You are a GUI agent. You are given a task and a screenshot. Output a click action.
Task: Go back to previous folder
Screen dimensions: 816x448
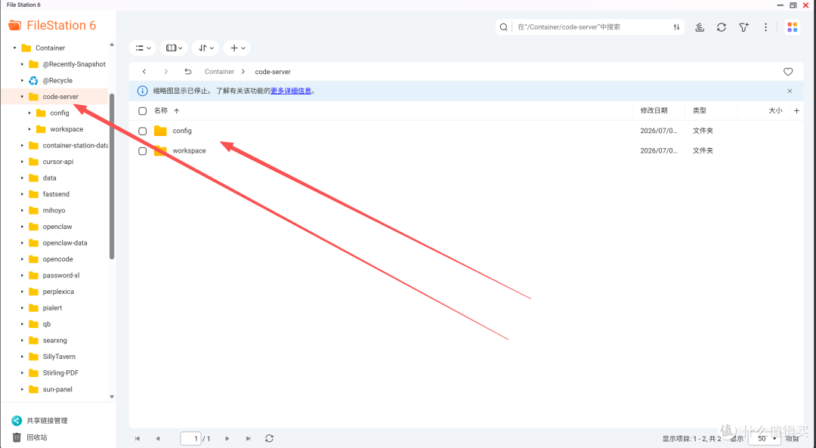tap(144, 72)
